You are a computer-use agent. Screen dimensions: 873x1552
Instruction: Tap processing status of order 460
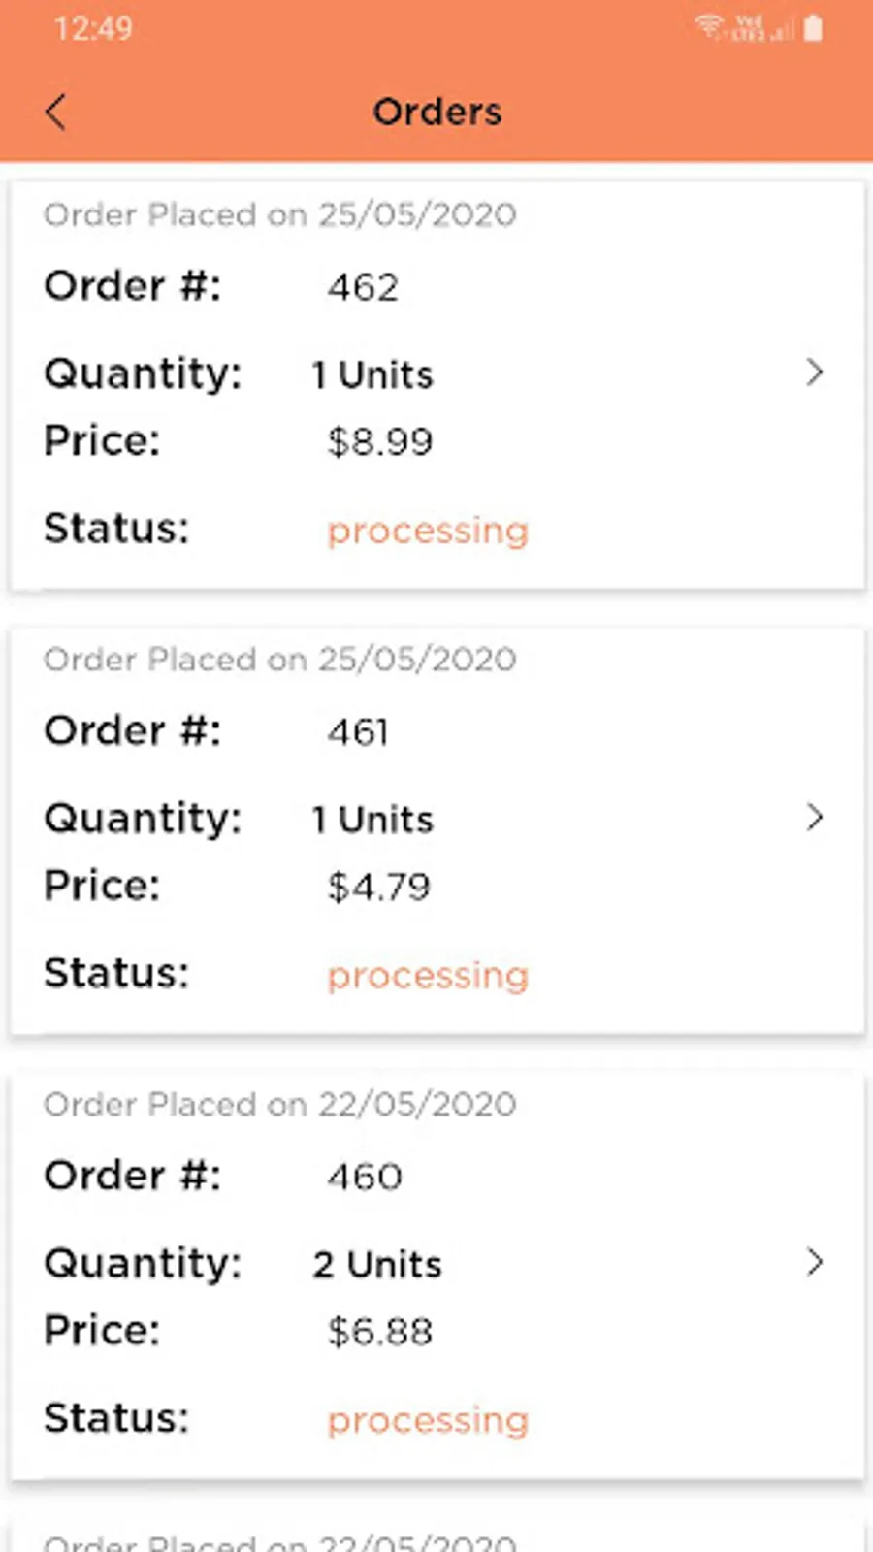(428, 1420)
